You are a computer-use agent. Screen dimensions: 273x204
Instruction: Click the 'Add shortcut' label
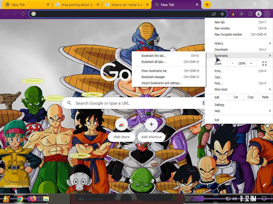151,137
